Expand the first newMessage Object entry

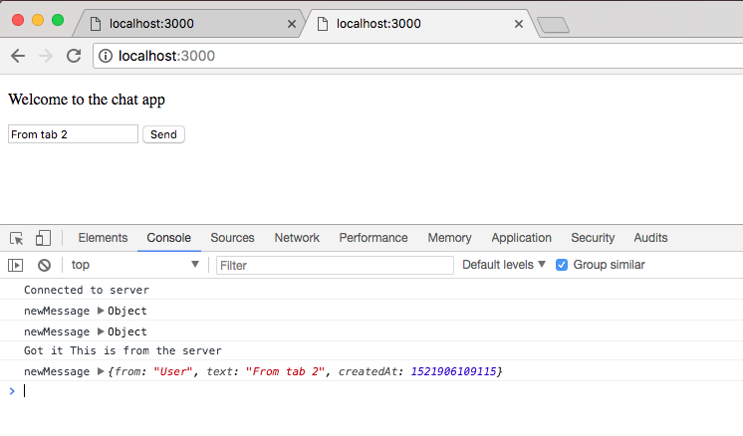click(x=100, y=311)
